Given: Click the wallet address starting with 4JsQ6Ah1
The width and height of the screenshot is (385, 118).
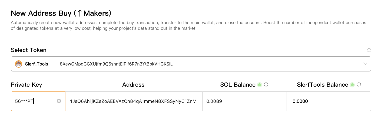Looking at the screenshot, I should click(133, 101).
